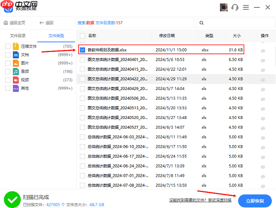Click the scanned files count 427005
This screenshot has width=276, height=208.
(x=53, y=205)
